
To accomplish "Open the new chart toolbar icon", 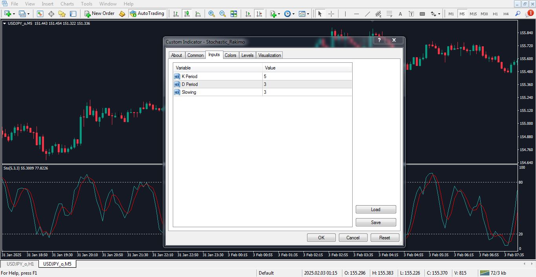I will 7,14.
